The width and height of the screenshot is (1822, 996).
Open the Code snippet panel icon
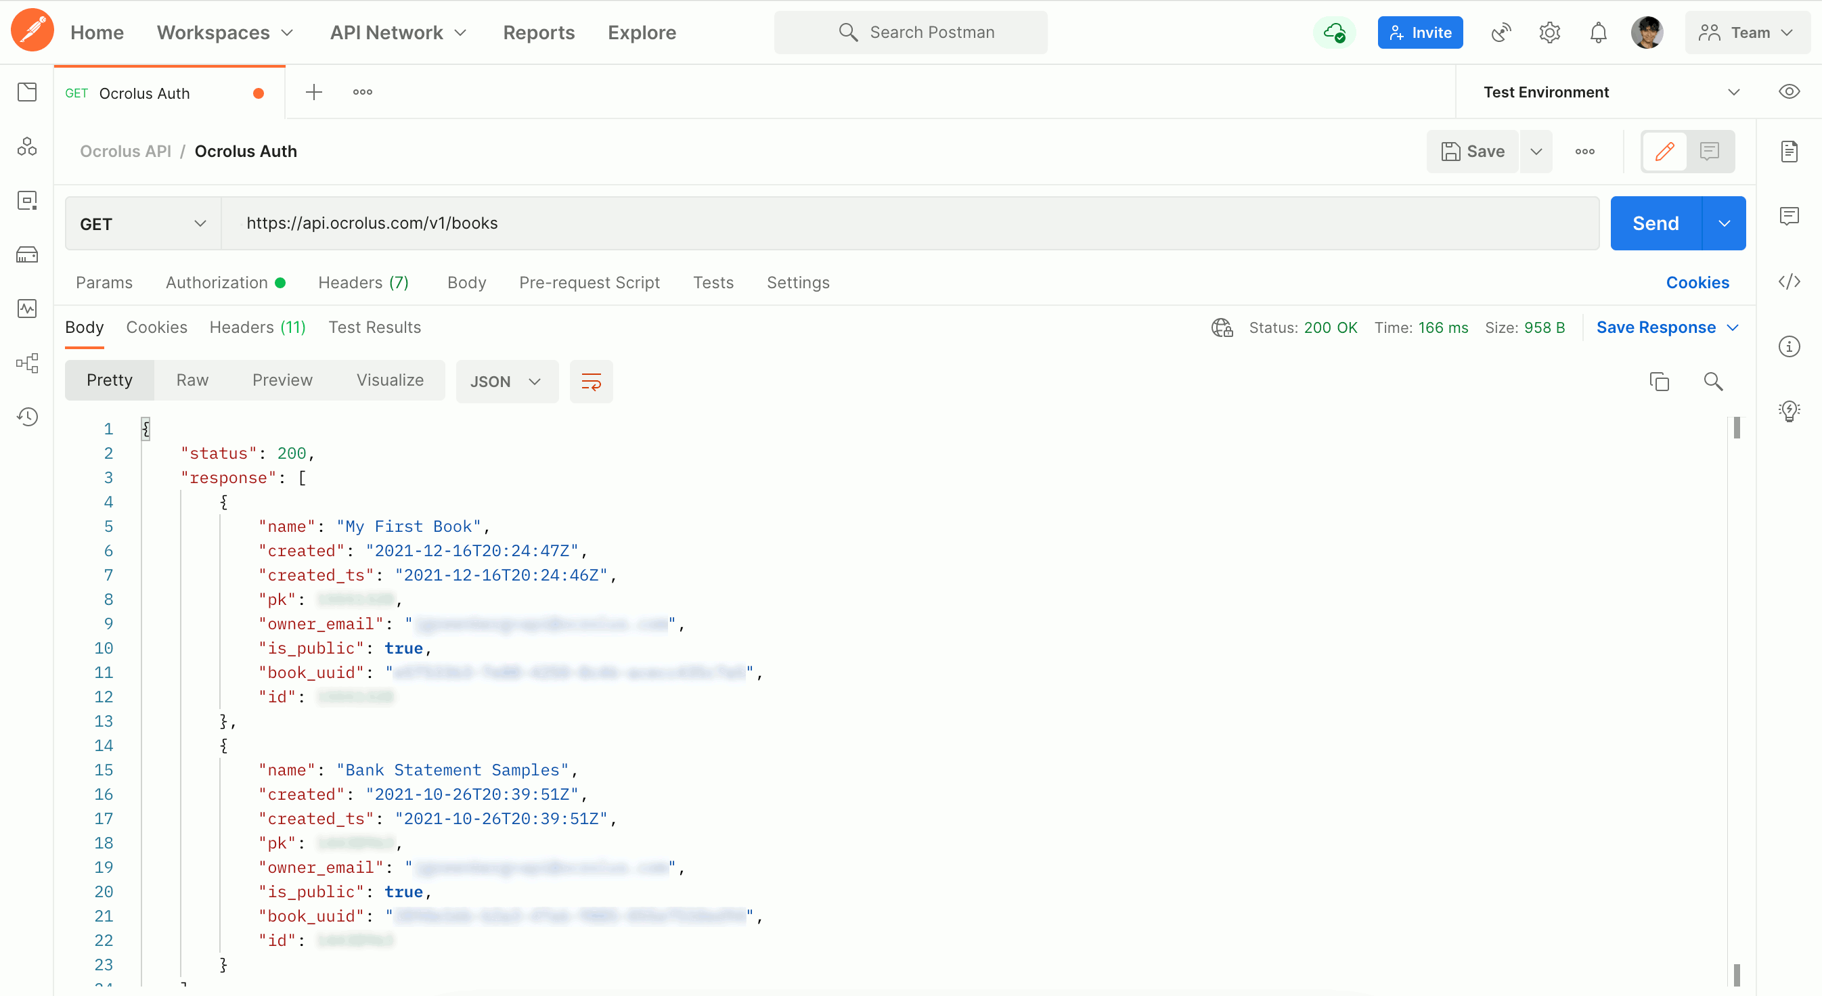click(x=1789, y=281)
